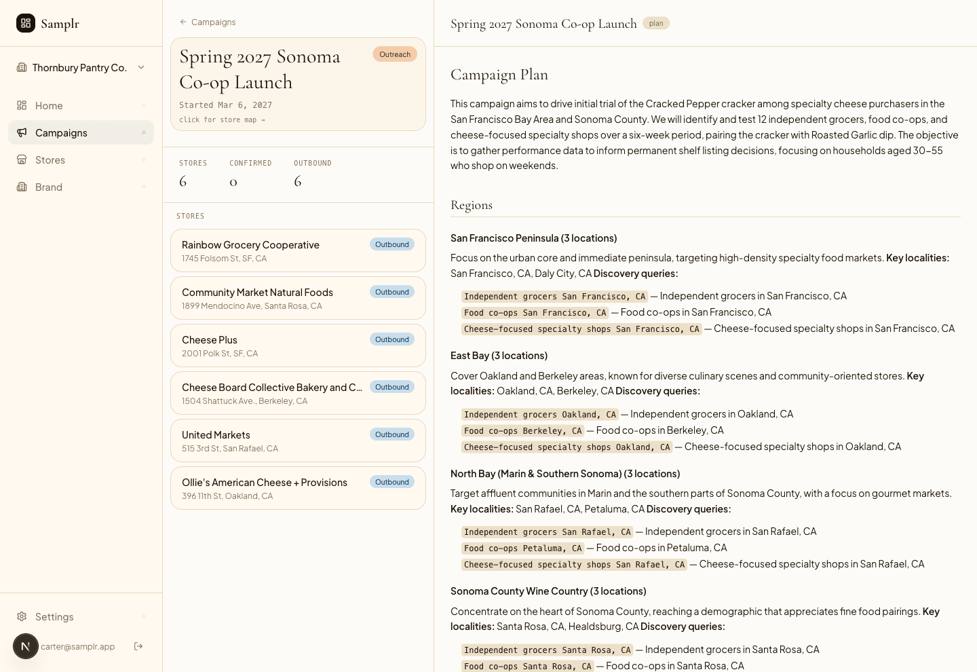The height and width of the screenshot is (672, 977).
Task: Click query 'Independent grocers Oakland, CA'
Action: [540, 415]
